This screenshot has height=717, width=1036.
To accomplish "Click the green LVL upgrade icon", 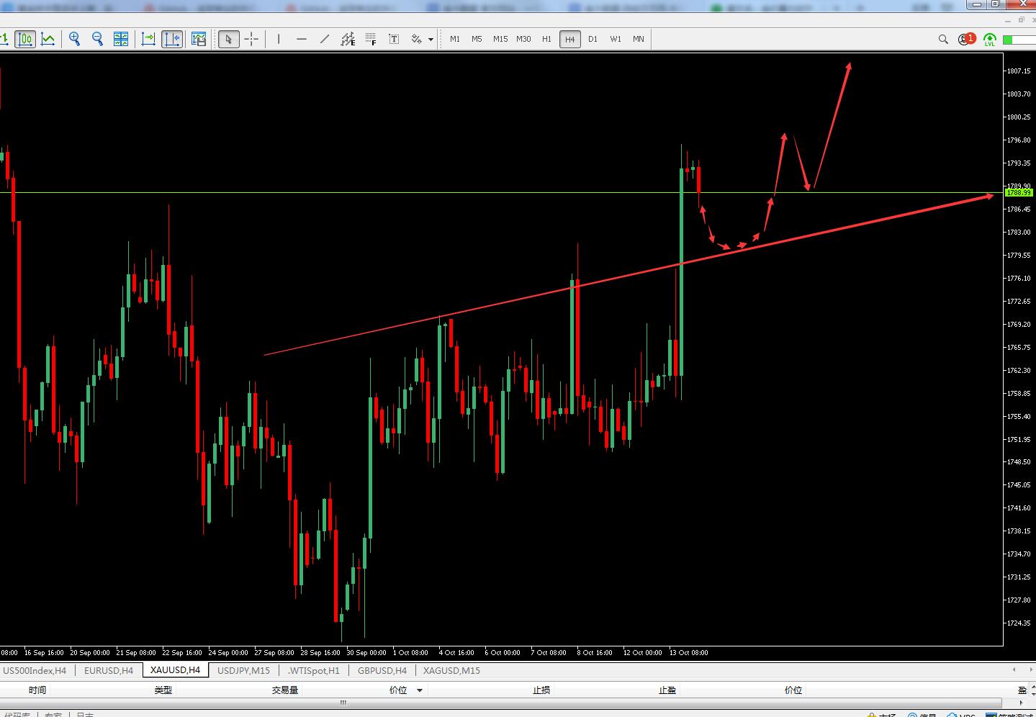I will (x=990, y=40).
